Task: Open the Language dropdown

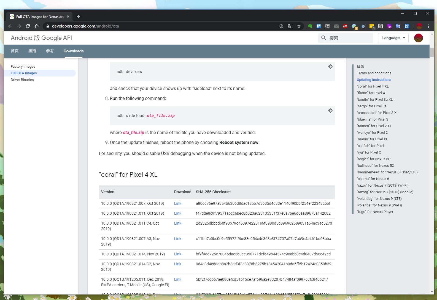Action: click(x=393, y=38)
